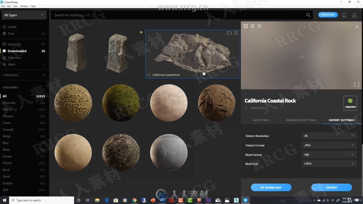Open the File menu

3,6
